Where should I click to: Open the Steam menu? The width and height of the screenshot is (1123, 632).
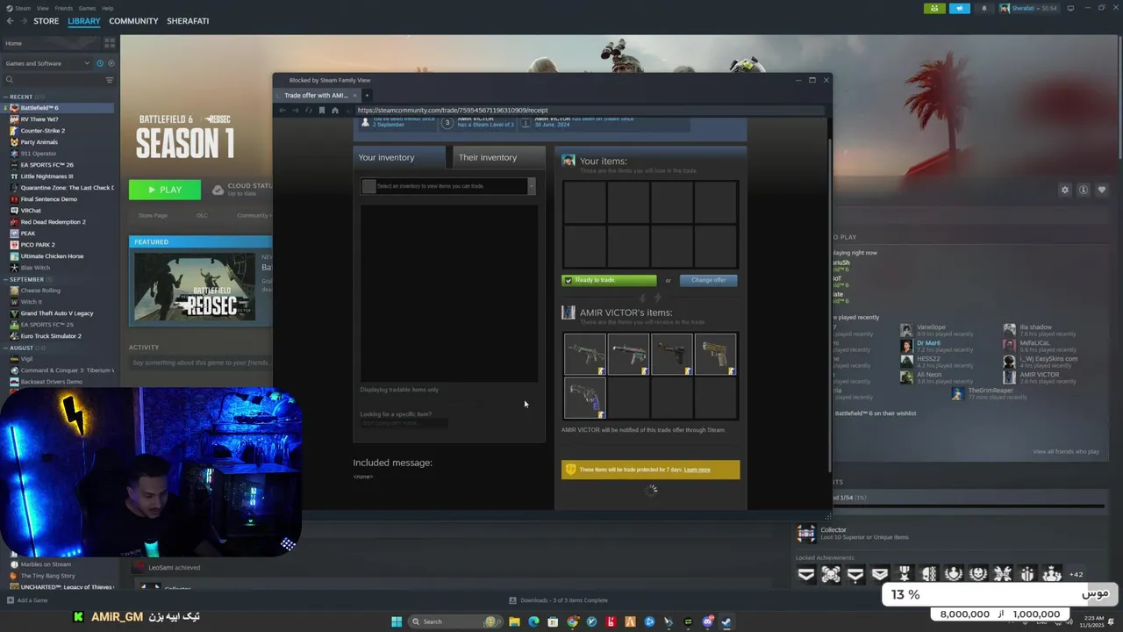click(24, 8)
